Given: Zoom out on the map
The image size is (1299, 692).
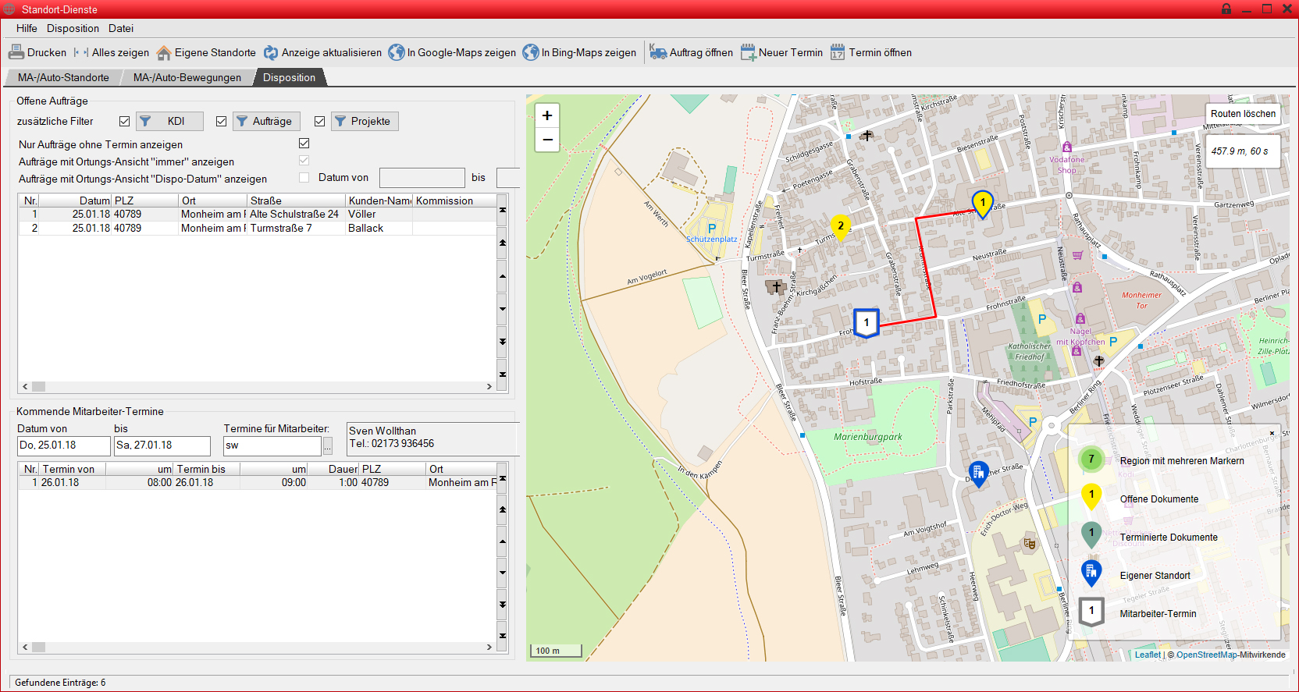Looking at the screenshot, I should point(547,140).
